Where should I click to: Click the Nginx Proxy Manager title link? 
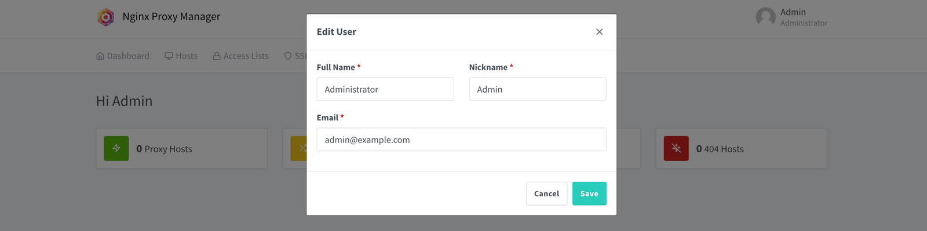171,17
